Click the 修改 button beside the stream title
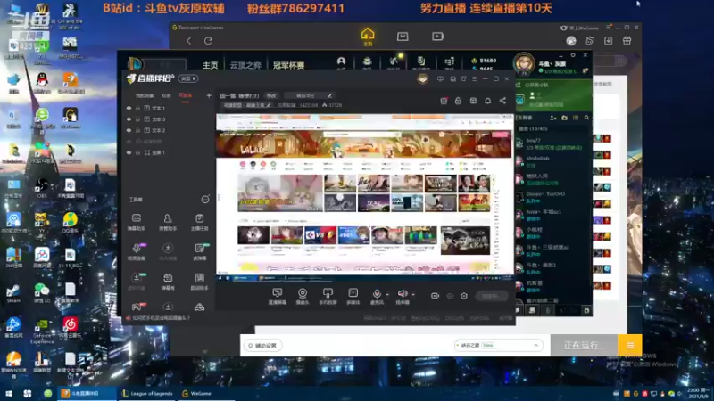Image resolution: width=714 pixels, height=401 pixels. (271, 95)
